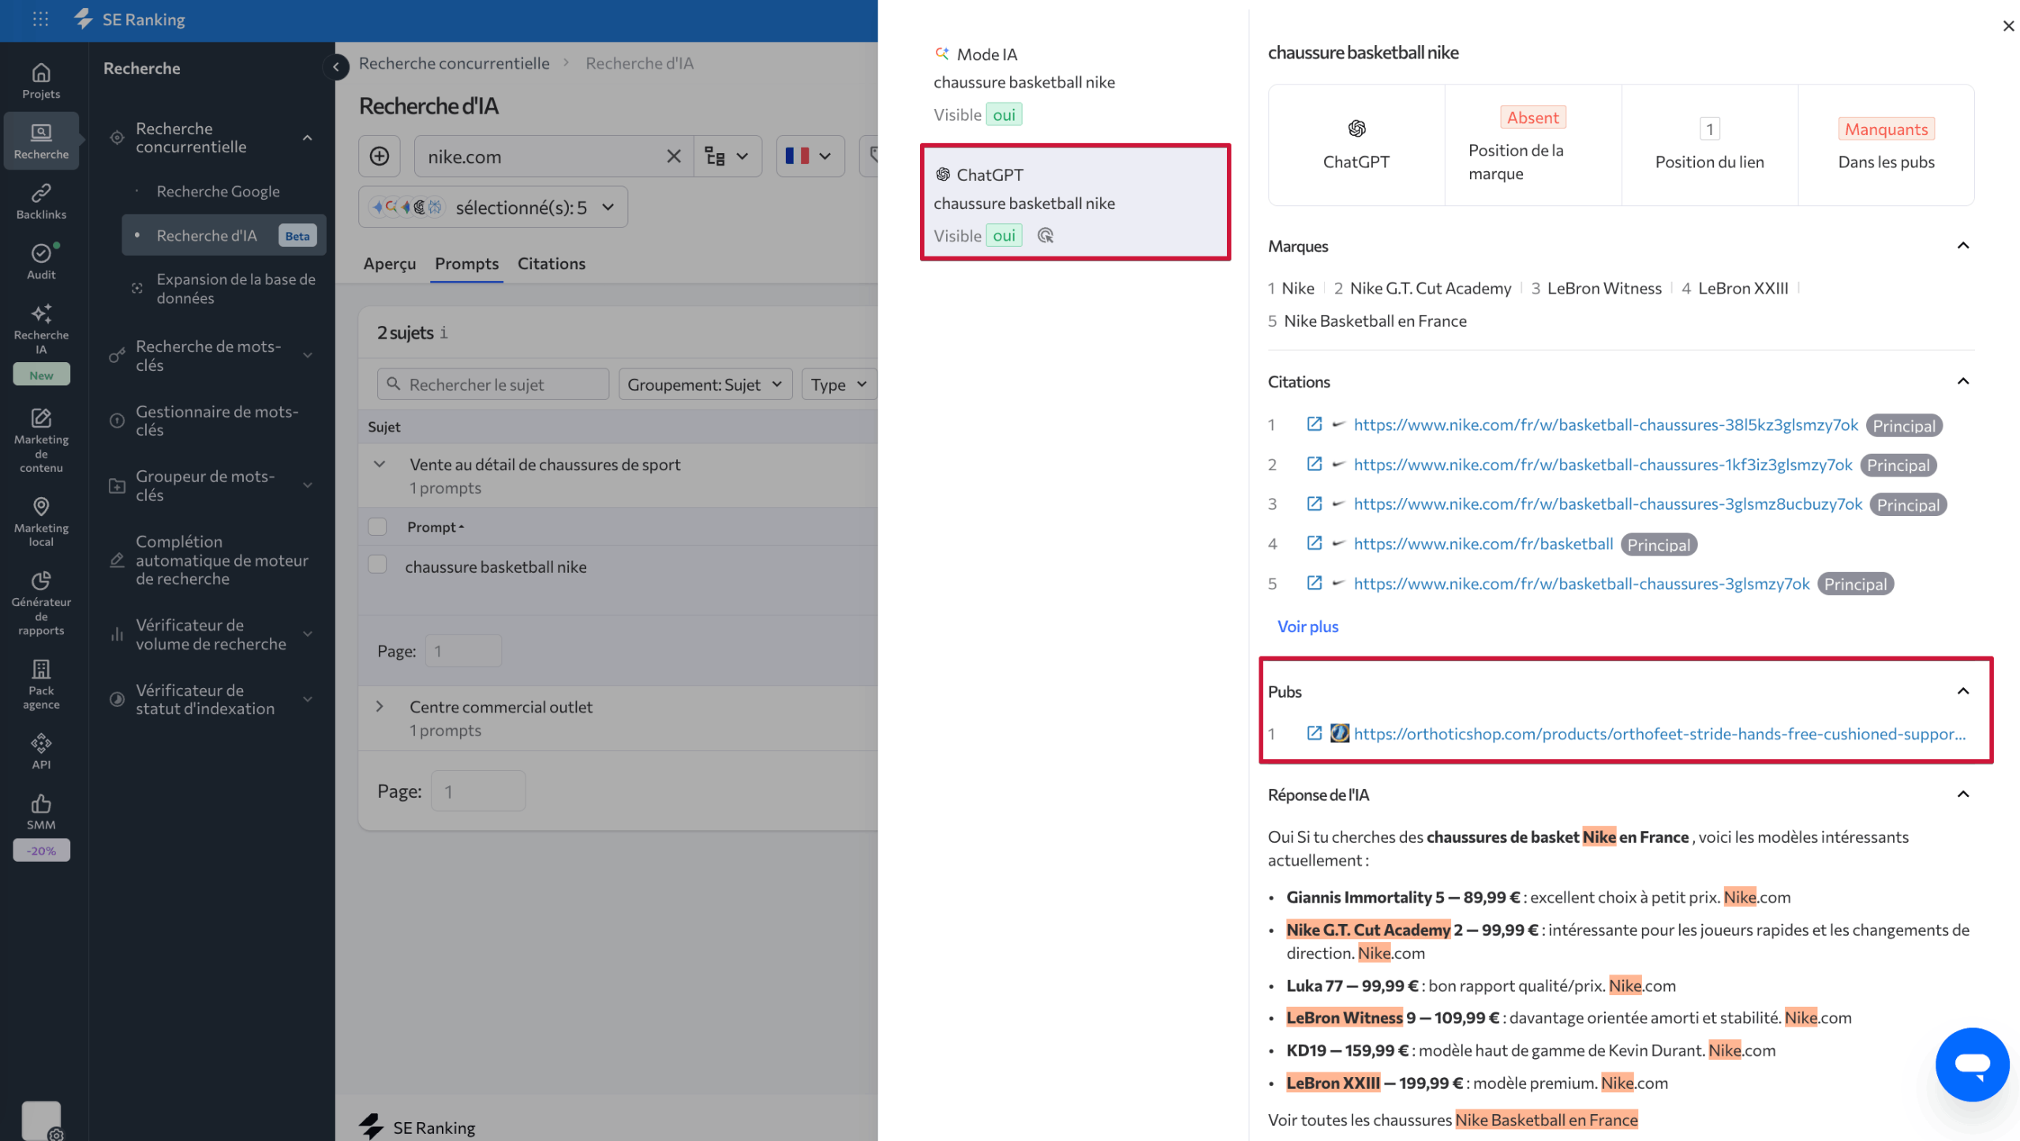2020x1141 pixels.
Task: Click Voir plus under Citations
Action: pos(1307,626)
